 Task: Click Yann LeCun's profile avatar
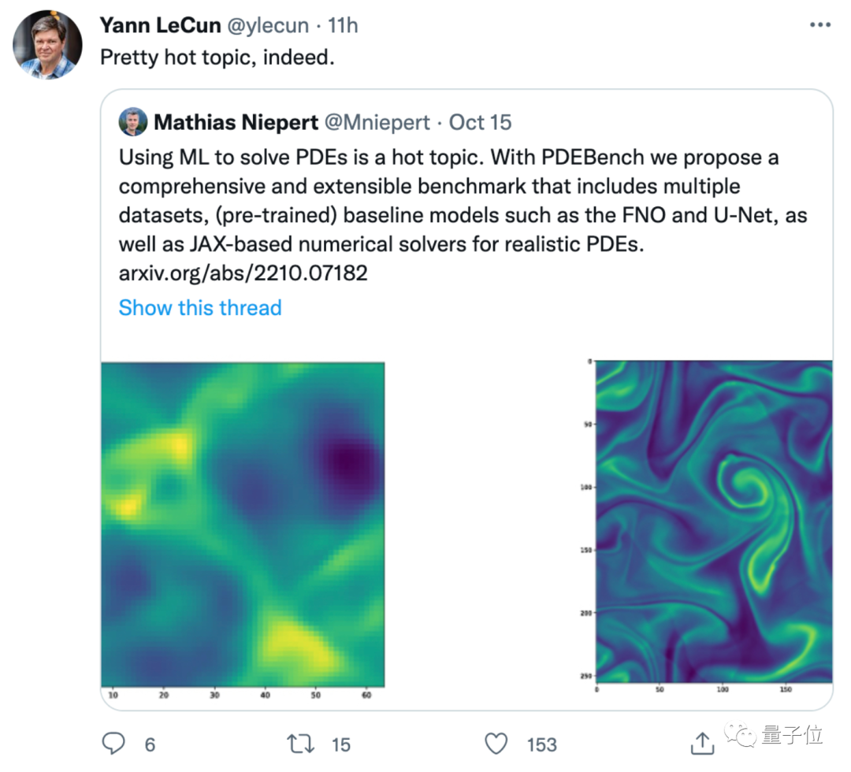[x=47, y=44]
